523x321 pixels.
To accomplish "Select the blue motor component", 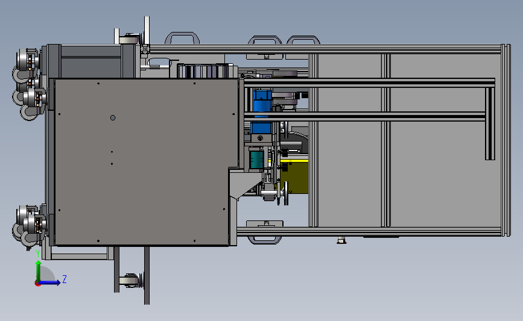I will click(262, 111).
